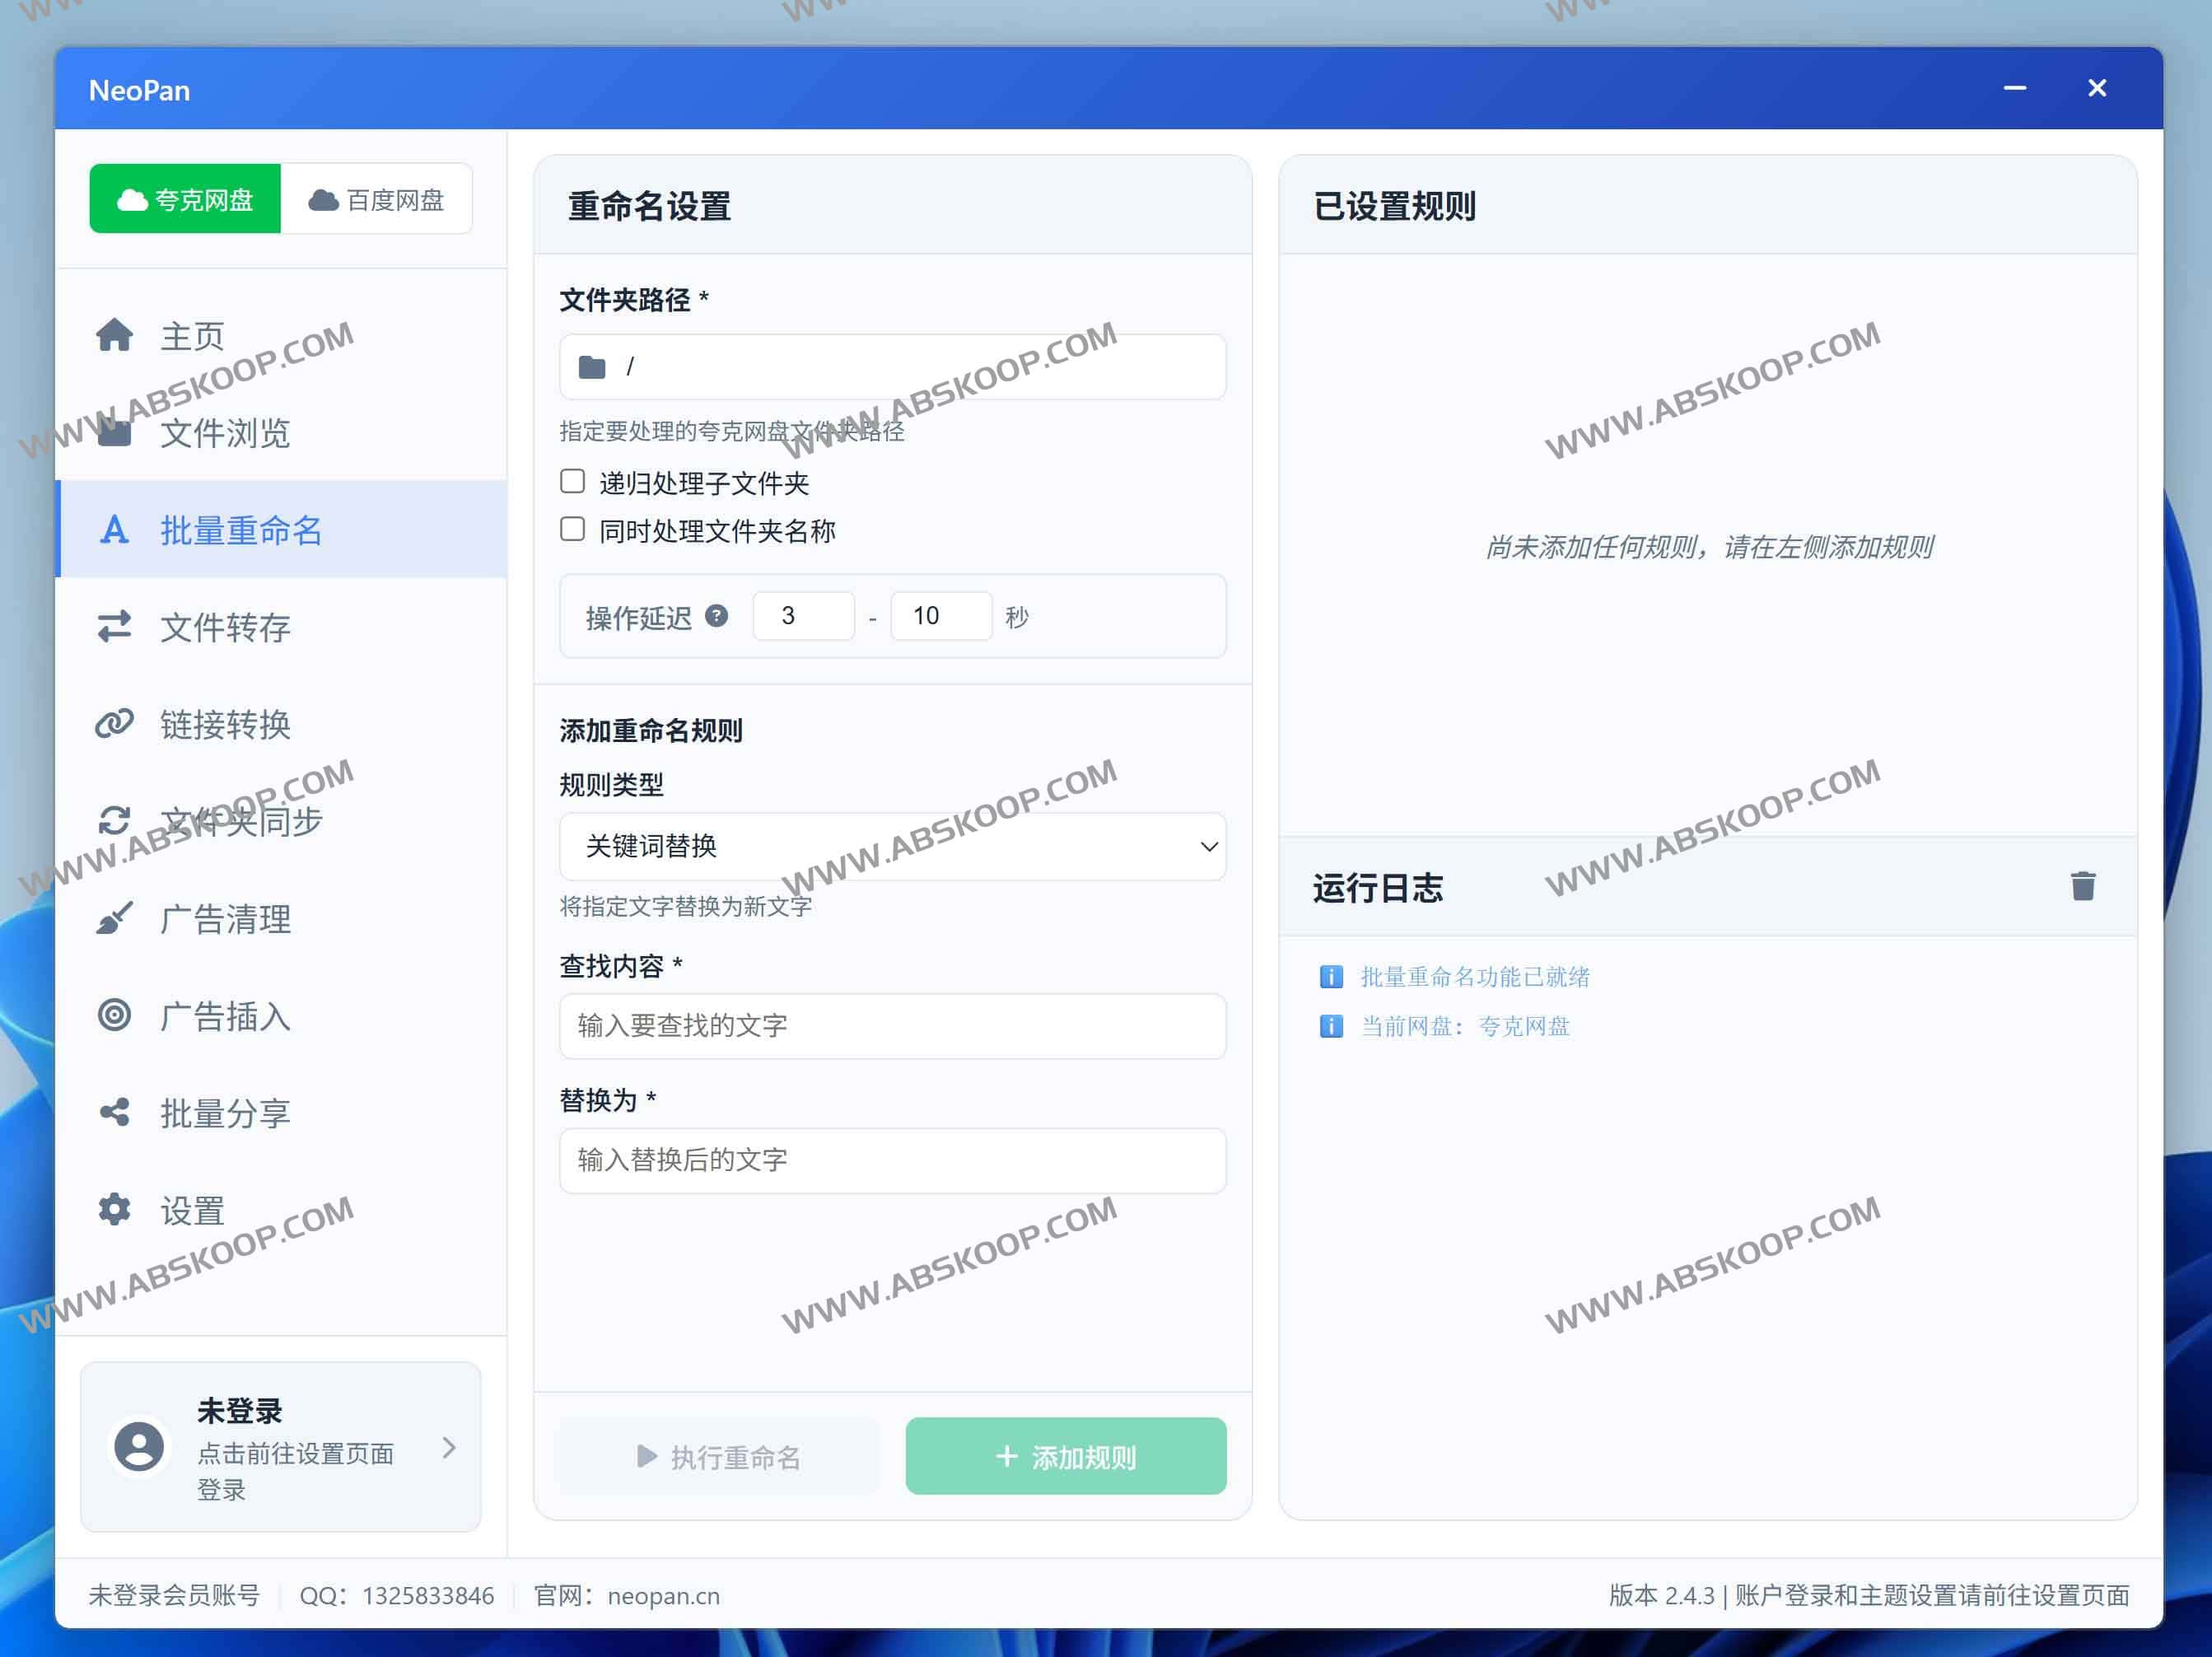This screenshot has height=1657, width=2212.
Task: Select the 文件浏览 file browser section
Action: (225, 434)
